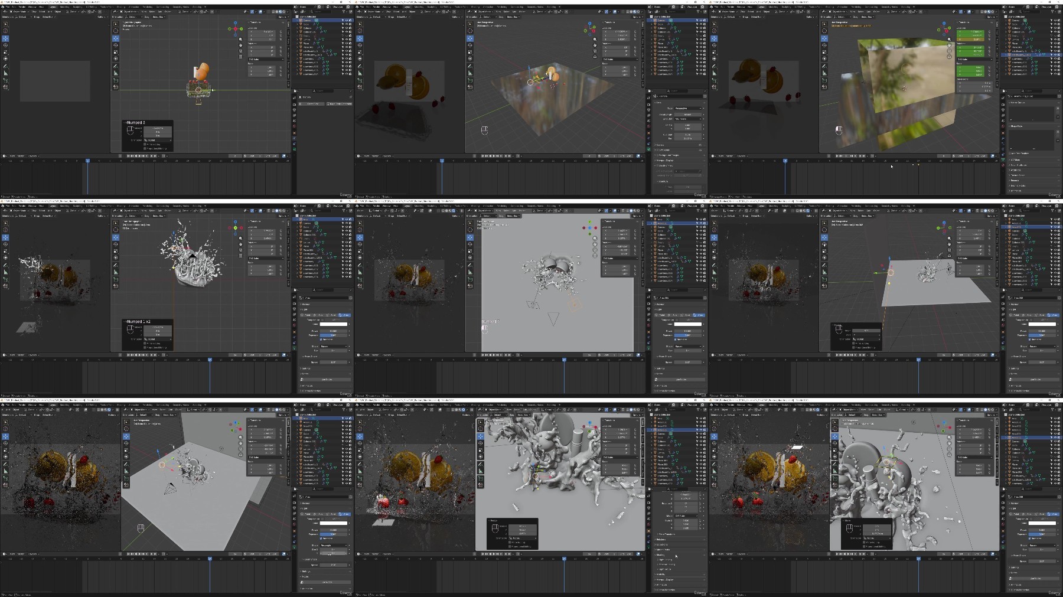The height and width of the screenshot is (597, 1063).
Task: Open Shape dropdown in Numpad 1 x2 frame
Action: (x=335, y=347)
